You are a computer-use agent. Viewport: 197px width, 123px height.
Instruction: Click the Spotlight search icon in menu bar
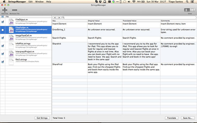[187, 2]
